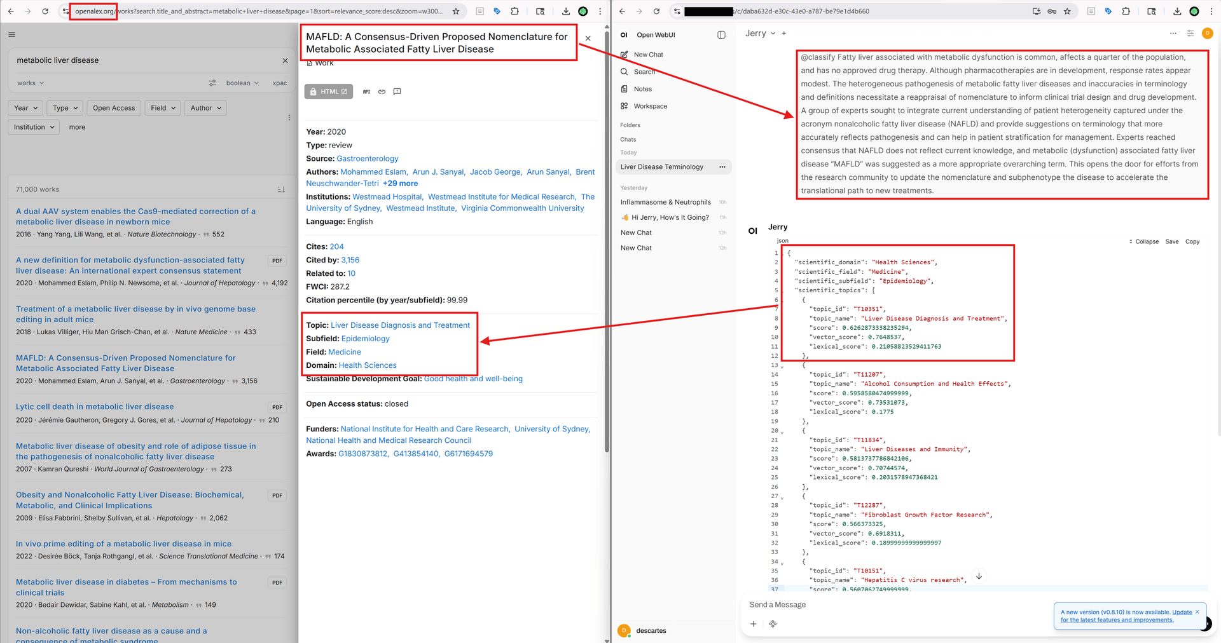Expand the Jerry model selector dropdown
1221x643 pixels.
coord(760,34)
